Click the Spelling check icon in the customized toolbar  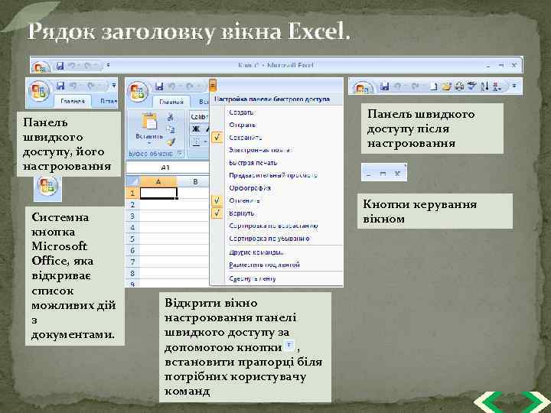tap(472, 86)
